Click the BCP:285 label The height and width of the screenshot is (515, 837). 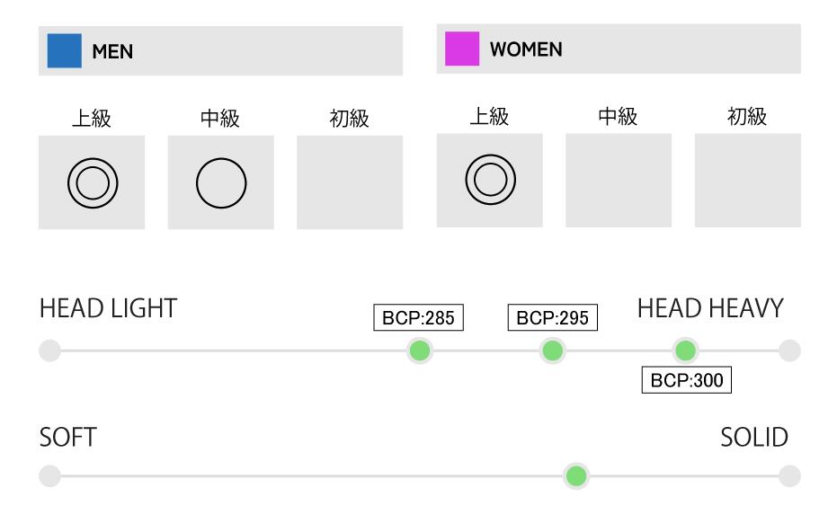pyautogui.click(x=418, y=318)
